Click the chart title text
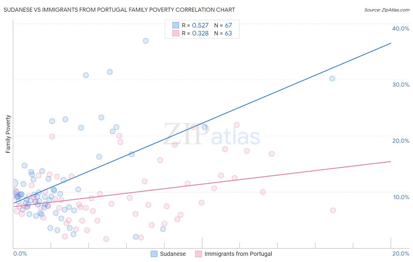 pyautogui.click(x=119, y=10)
